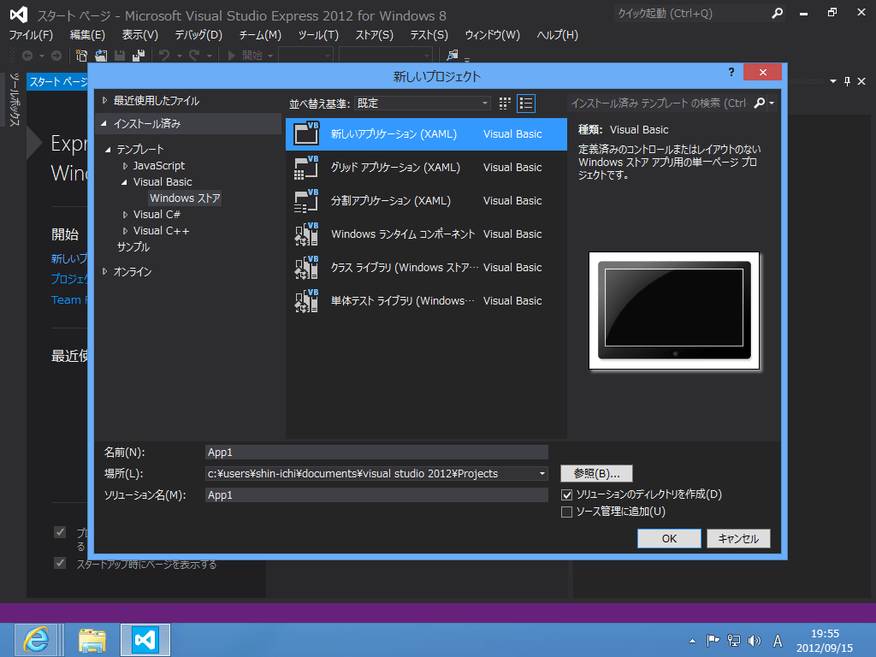Screen dimensions: 876x657
Task: Click the Visual Studio taskbar icon
Action: tap(145, 640)
